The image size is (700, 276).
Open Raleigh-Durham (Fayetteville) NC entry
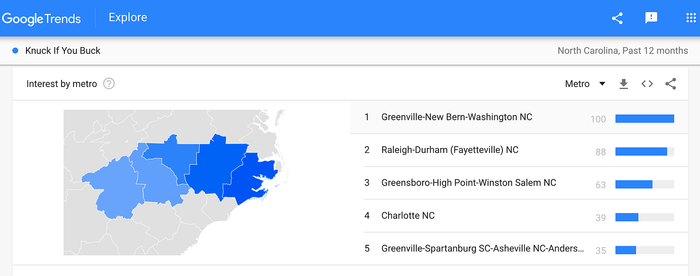click(450, 150)
